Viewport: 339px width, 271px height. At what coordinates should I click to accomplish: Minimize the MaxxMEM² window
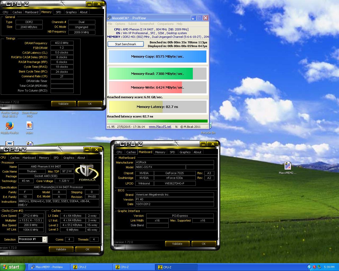pyautogui.click(x=193, y=18)
